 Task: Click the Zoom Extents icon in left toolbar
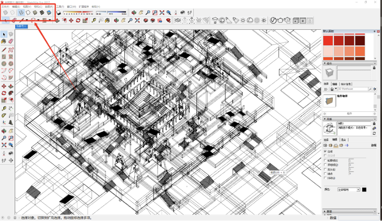tap(4, 145)
